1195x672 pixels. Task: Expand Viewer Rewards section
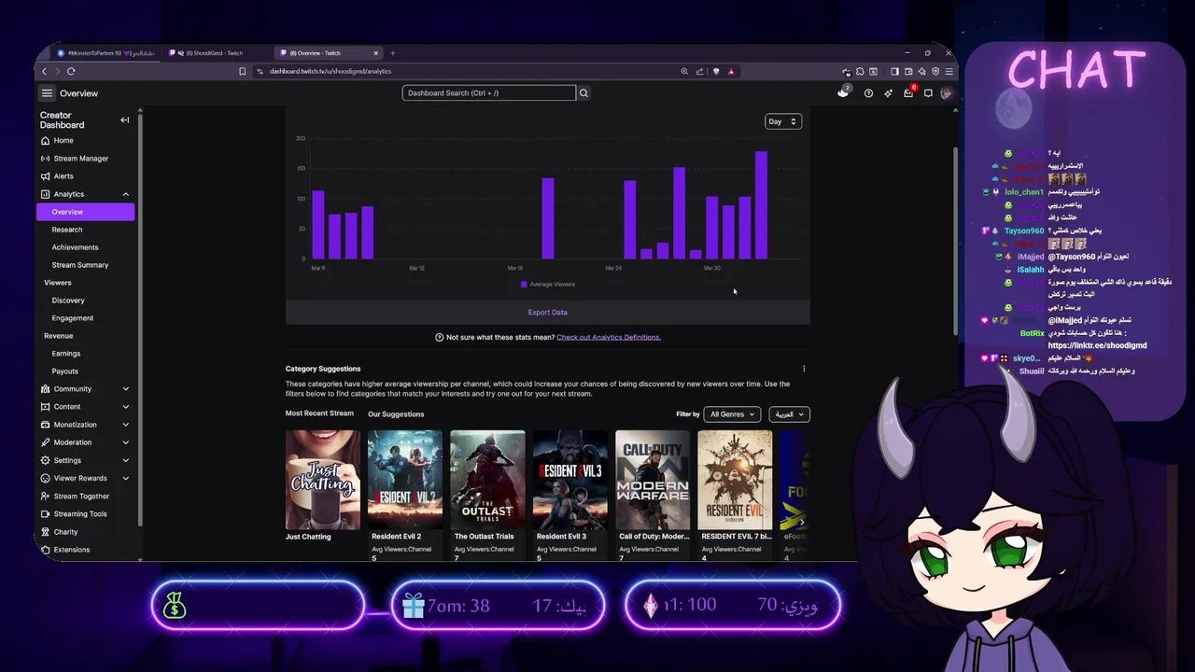coord(126,478)
